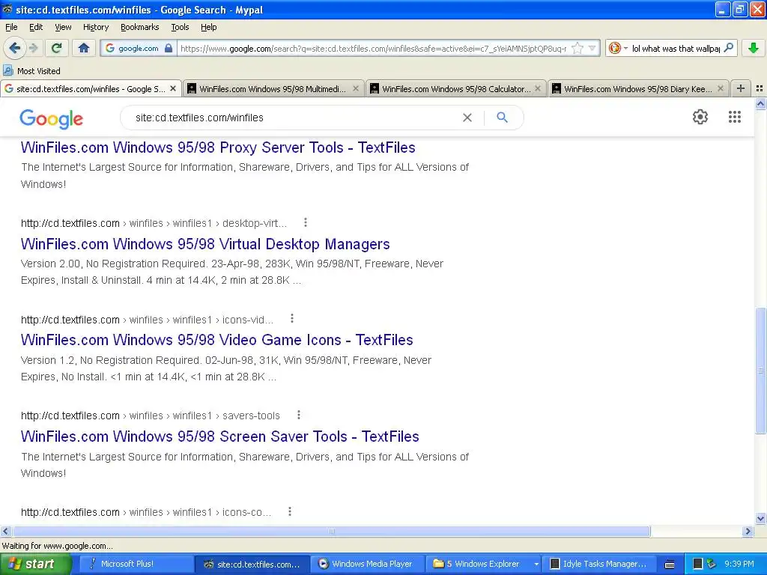
Task: List all tabs button
Action: click(x=760, y=88)
